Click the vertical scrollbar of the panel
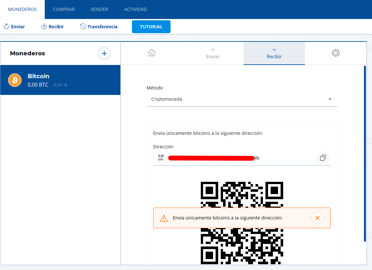Image resolution: width=372 pixels, height=270 pixels. coord(365,154)
